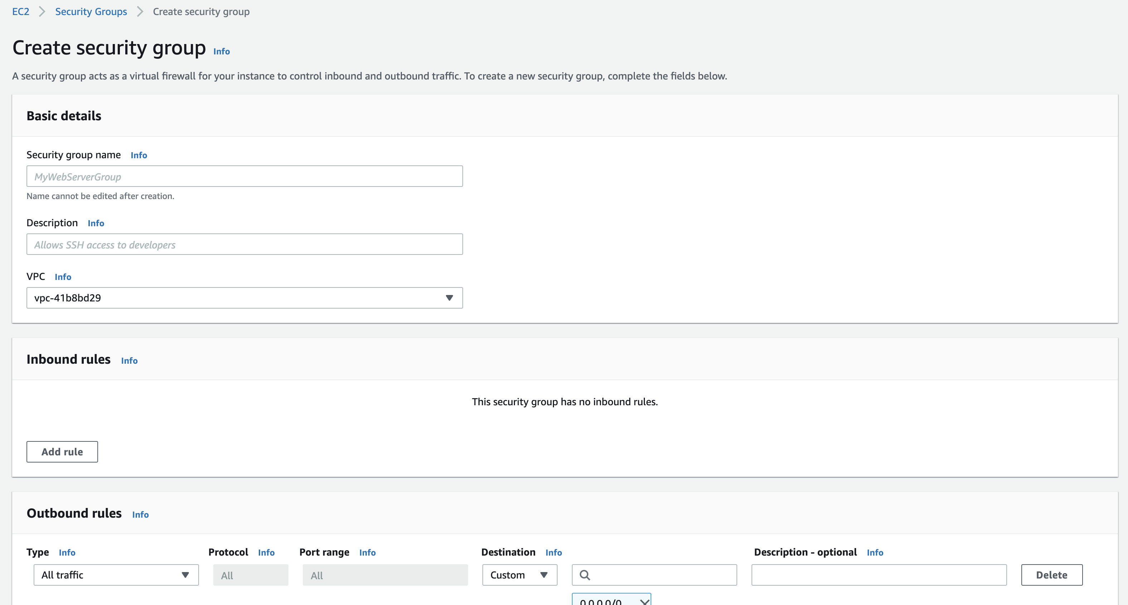Image resolution: width=1128 pixels, height=605 pixels.
Task: Open Info beside Security group name
Action: tap(138, 155)
